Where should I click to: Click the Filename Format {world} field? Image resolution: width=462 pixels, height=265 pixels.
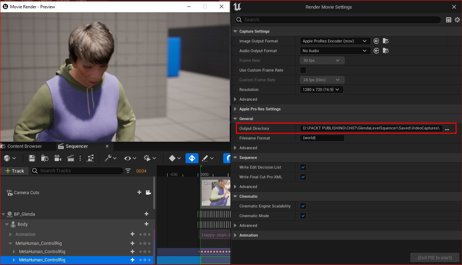[322, 138]
